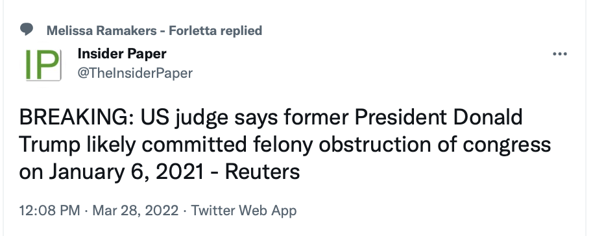Click the 12:08 PM timestamp
This screenshot has width=593, height=236.
(49, 210)
